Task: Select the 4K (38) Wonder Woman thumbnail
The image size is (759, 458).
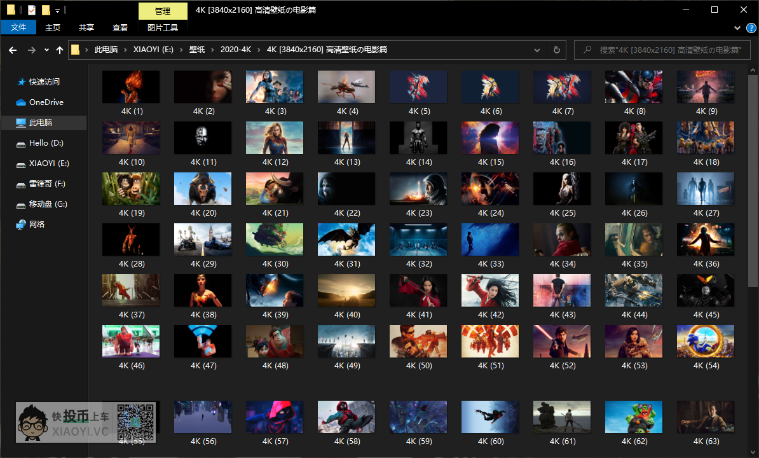Action: (x=203, y=290)
